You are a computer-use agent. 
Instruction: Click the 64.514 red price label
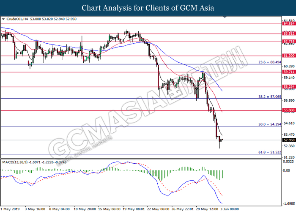coord(289,24)
